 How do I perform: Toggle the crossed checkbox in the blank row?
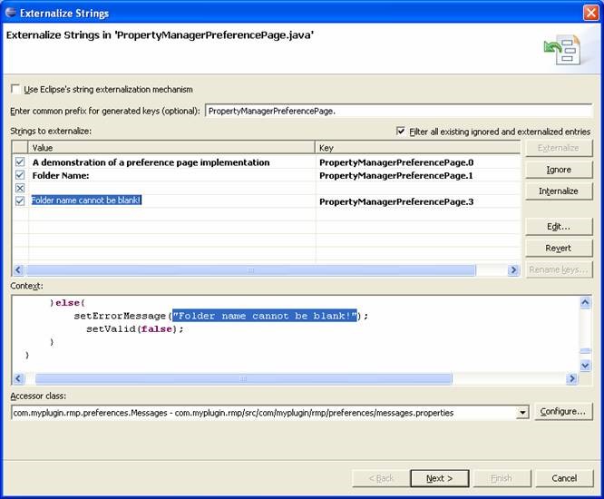tap(20, 188)
